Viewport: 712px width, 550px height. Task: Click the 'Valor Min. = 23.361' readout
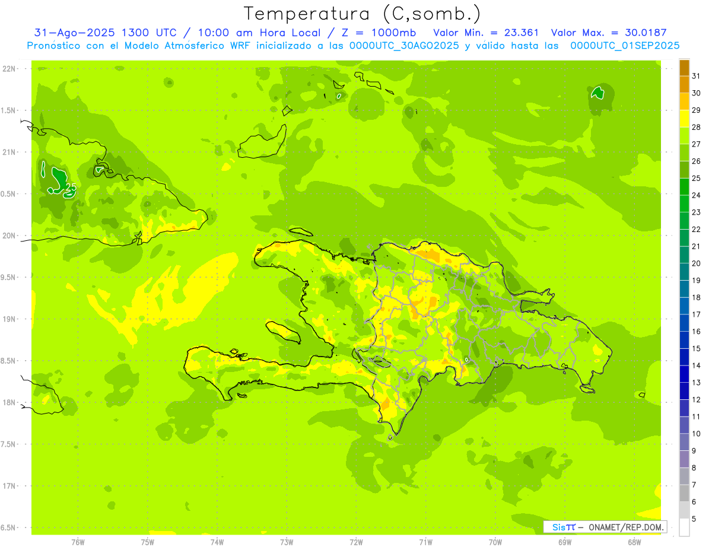pos(486,33)
